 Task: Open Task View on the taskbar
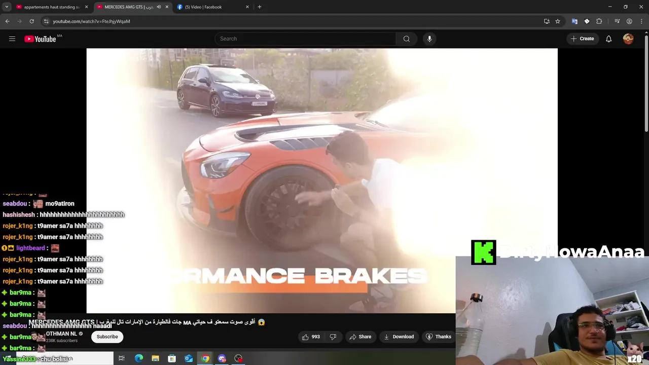(x=122, y=358)
